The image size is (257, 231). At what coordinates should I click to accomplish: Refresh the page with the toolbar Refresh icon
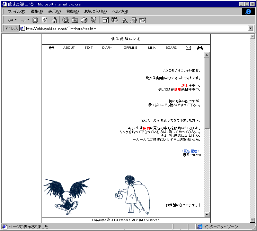[44, 20]
